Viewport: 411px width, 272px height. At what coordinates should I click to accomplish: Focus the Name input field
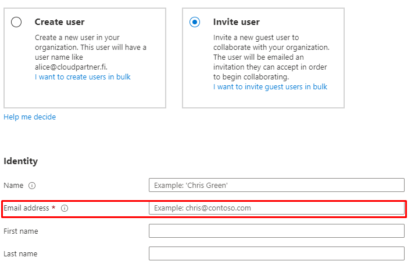click(x=276, y=185)
